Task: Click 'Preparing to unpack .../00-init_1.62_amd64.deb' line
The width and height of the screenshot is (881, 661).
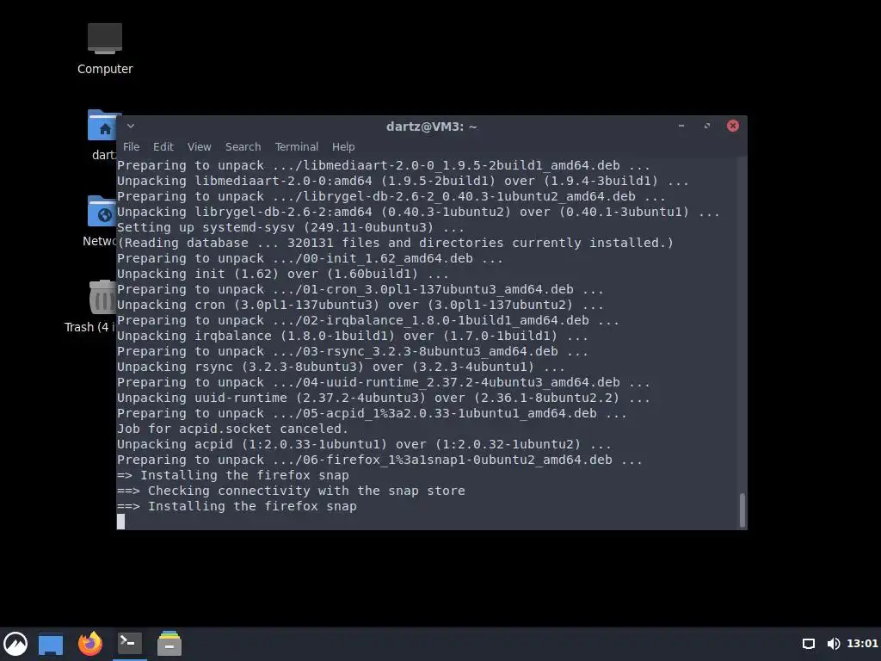Action: click(310, 258)
